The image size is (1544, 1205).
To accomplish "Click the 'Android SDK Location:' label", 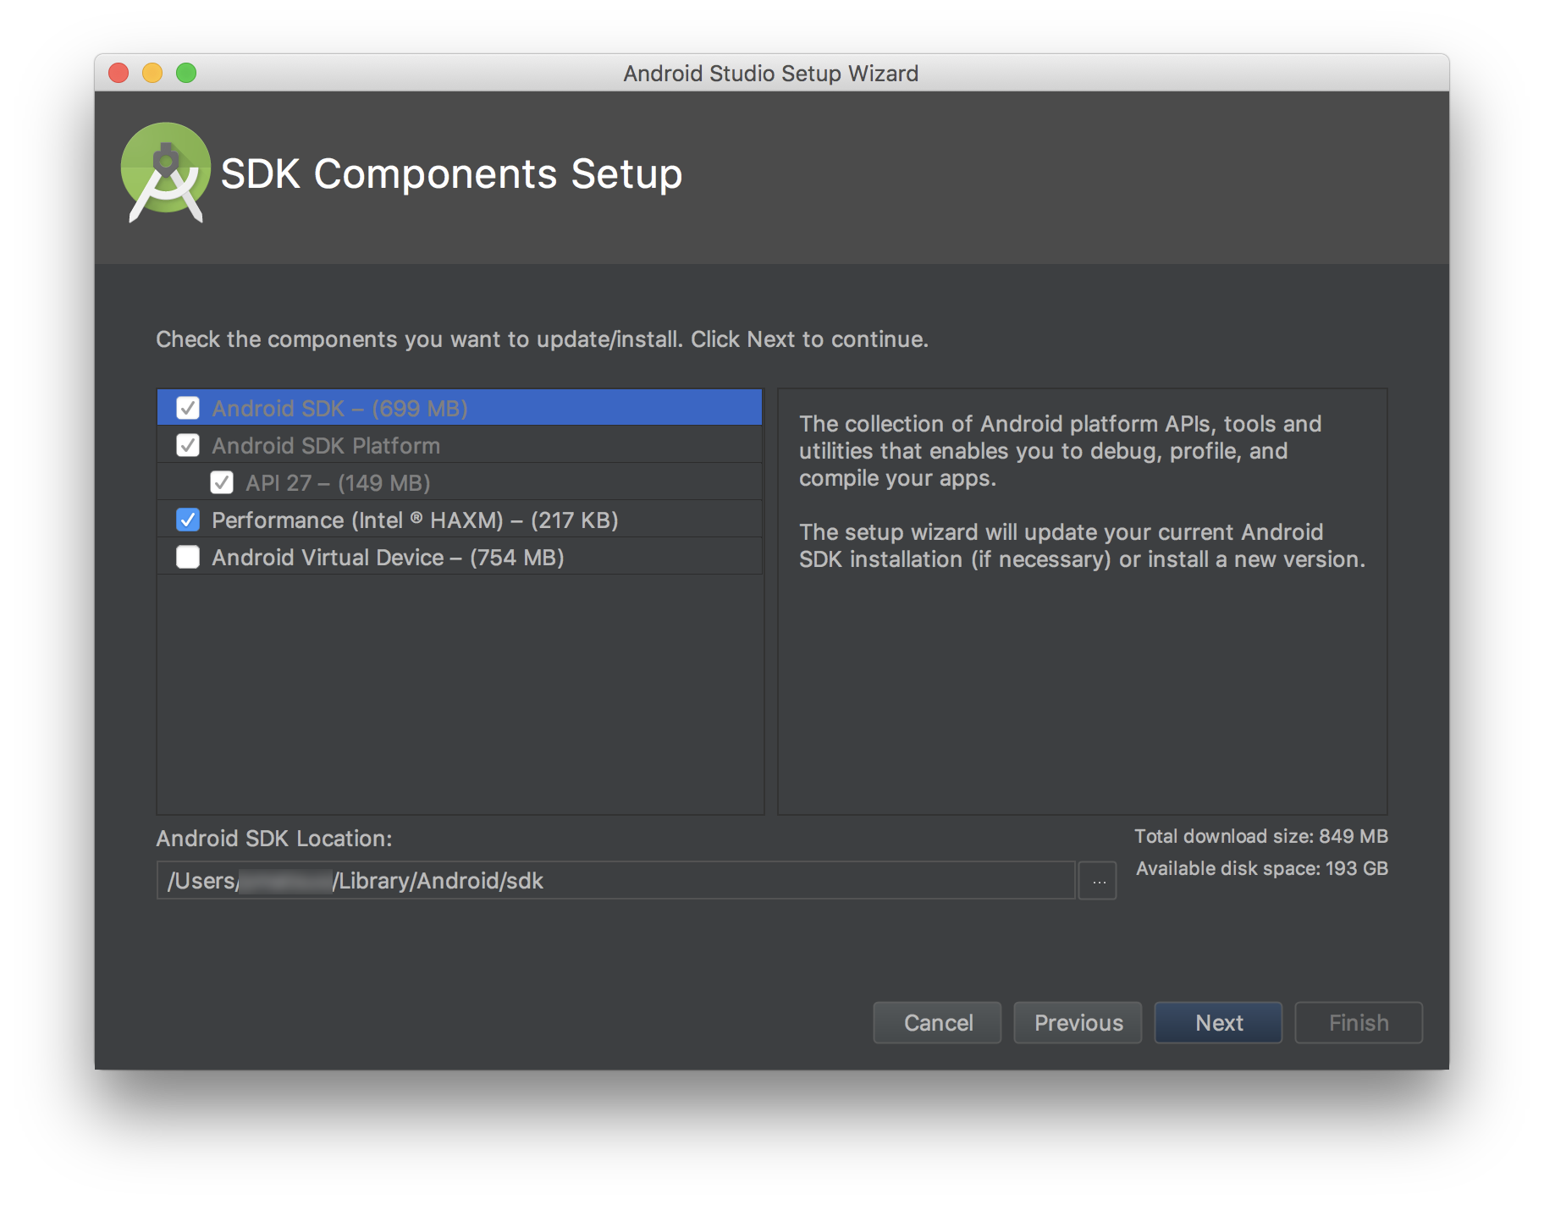I will point(274,839).
